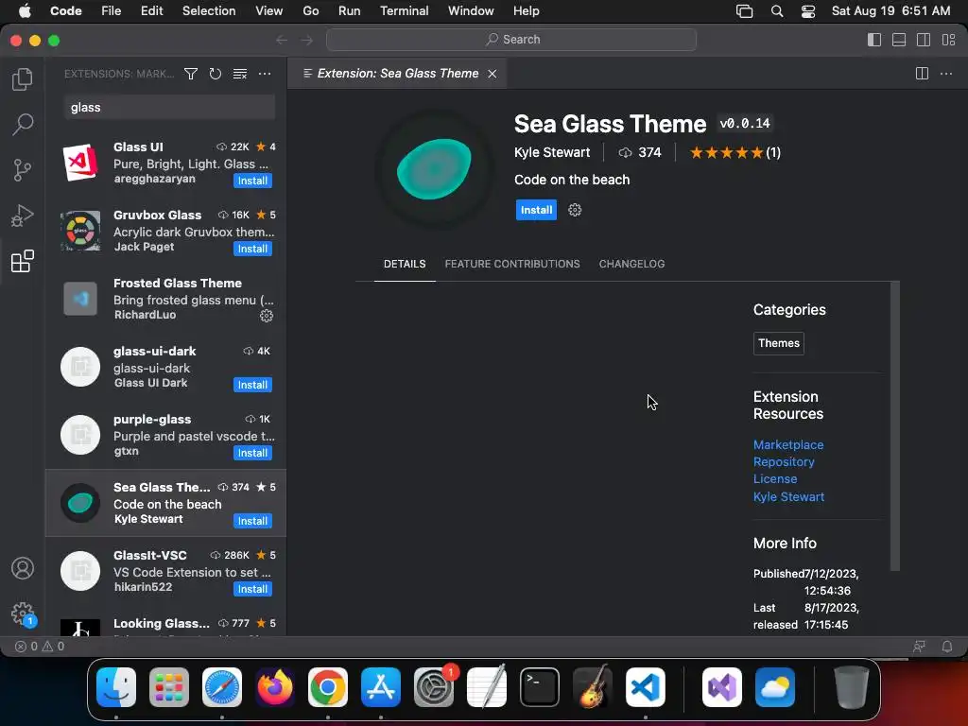Open the Manage gear in activity bar
Screen dimensions: 968x726
23,614
